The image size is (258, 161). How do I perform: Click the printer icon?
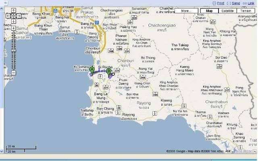tap(214, 3)
